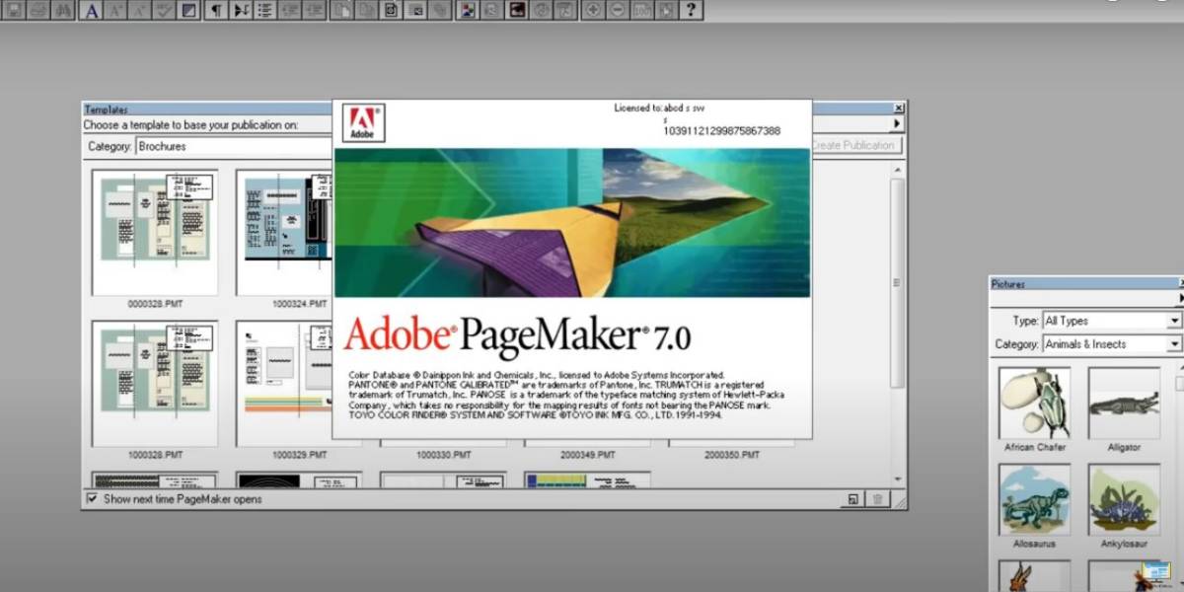The height and width of the screenshot is (592, 1184).
Task: Click the Save icon in the toolbar
Action: point(14,11)
